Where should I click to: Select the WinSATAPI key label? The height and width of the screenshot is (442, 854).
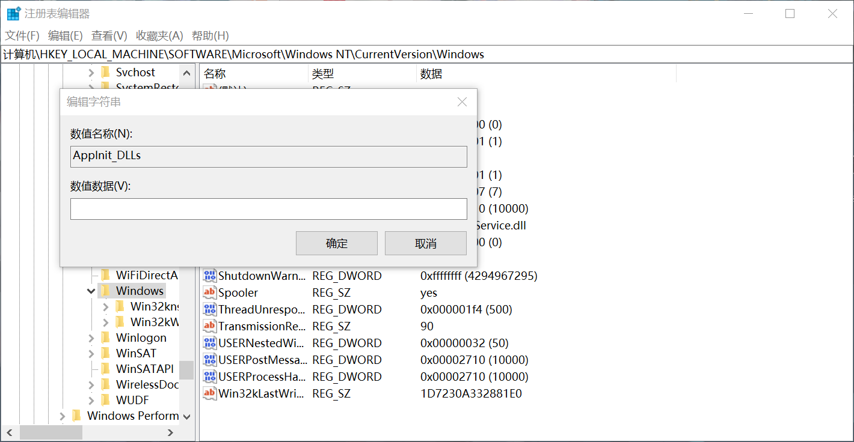pyautogui.click(x=145, y=369)
